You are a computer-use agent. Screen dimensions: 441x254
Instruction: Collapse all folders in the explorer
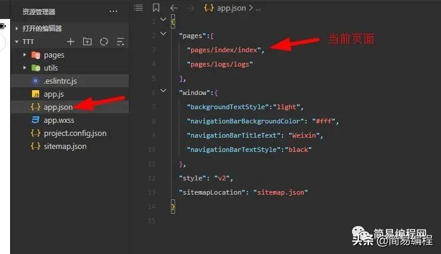(x=120, y=42)
